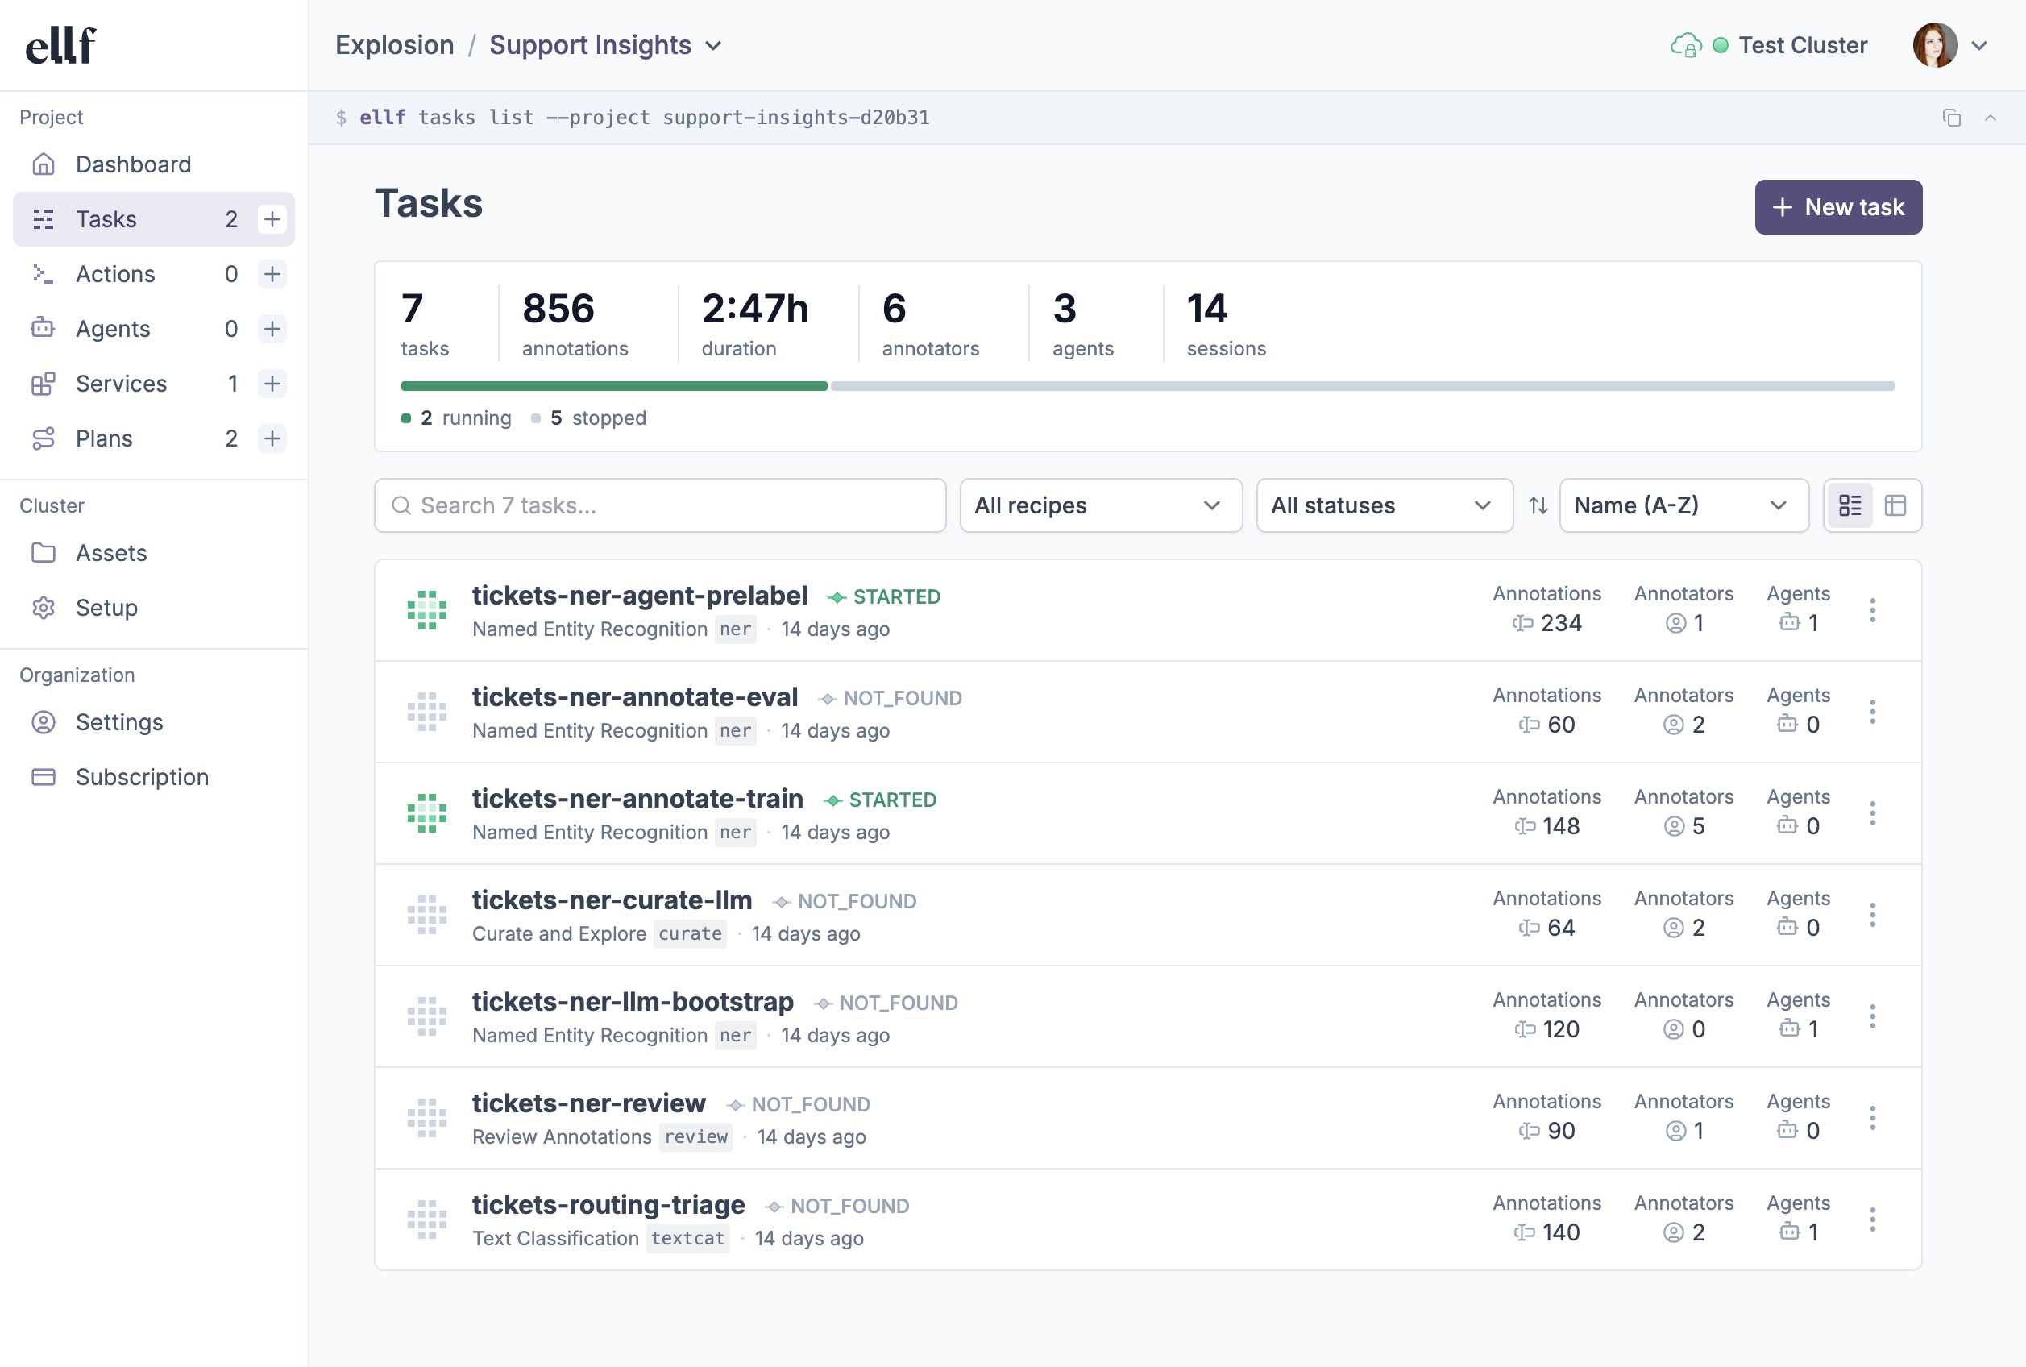Collapse the command line bar
Image resolution: width=2026 pixels, height=1367 pixels.
1991,118
